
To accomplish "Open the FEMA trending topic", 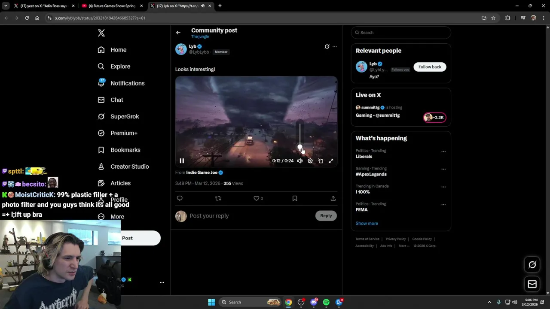I will [362, 210].
